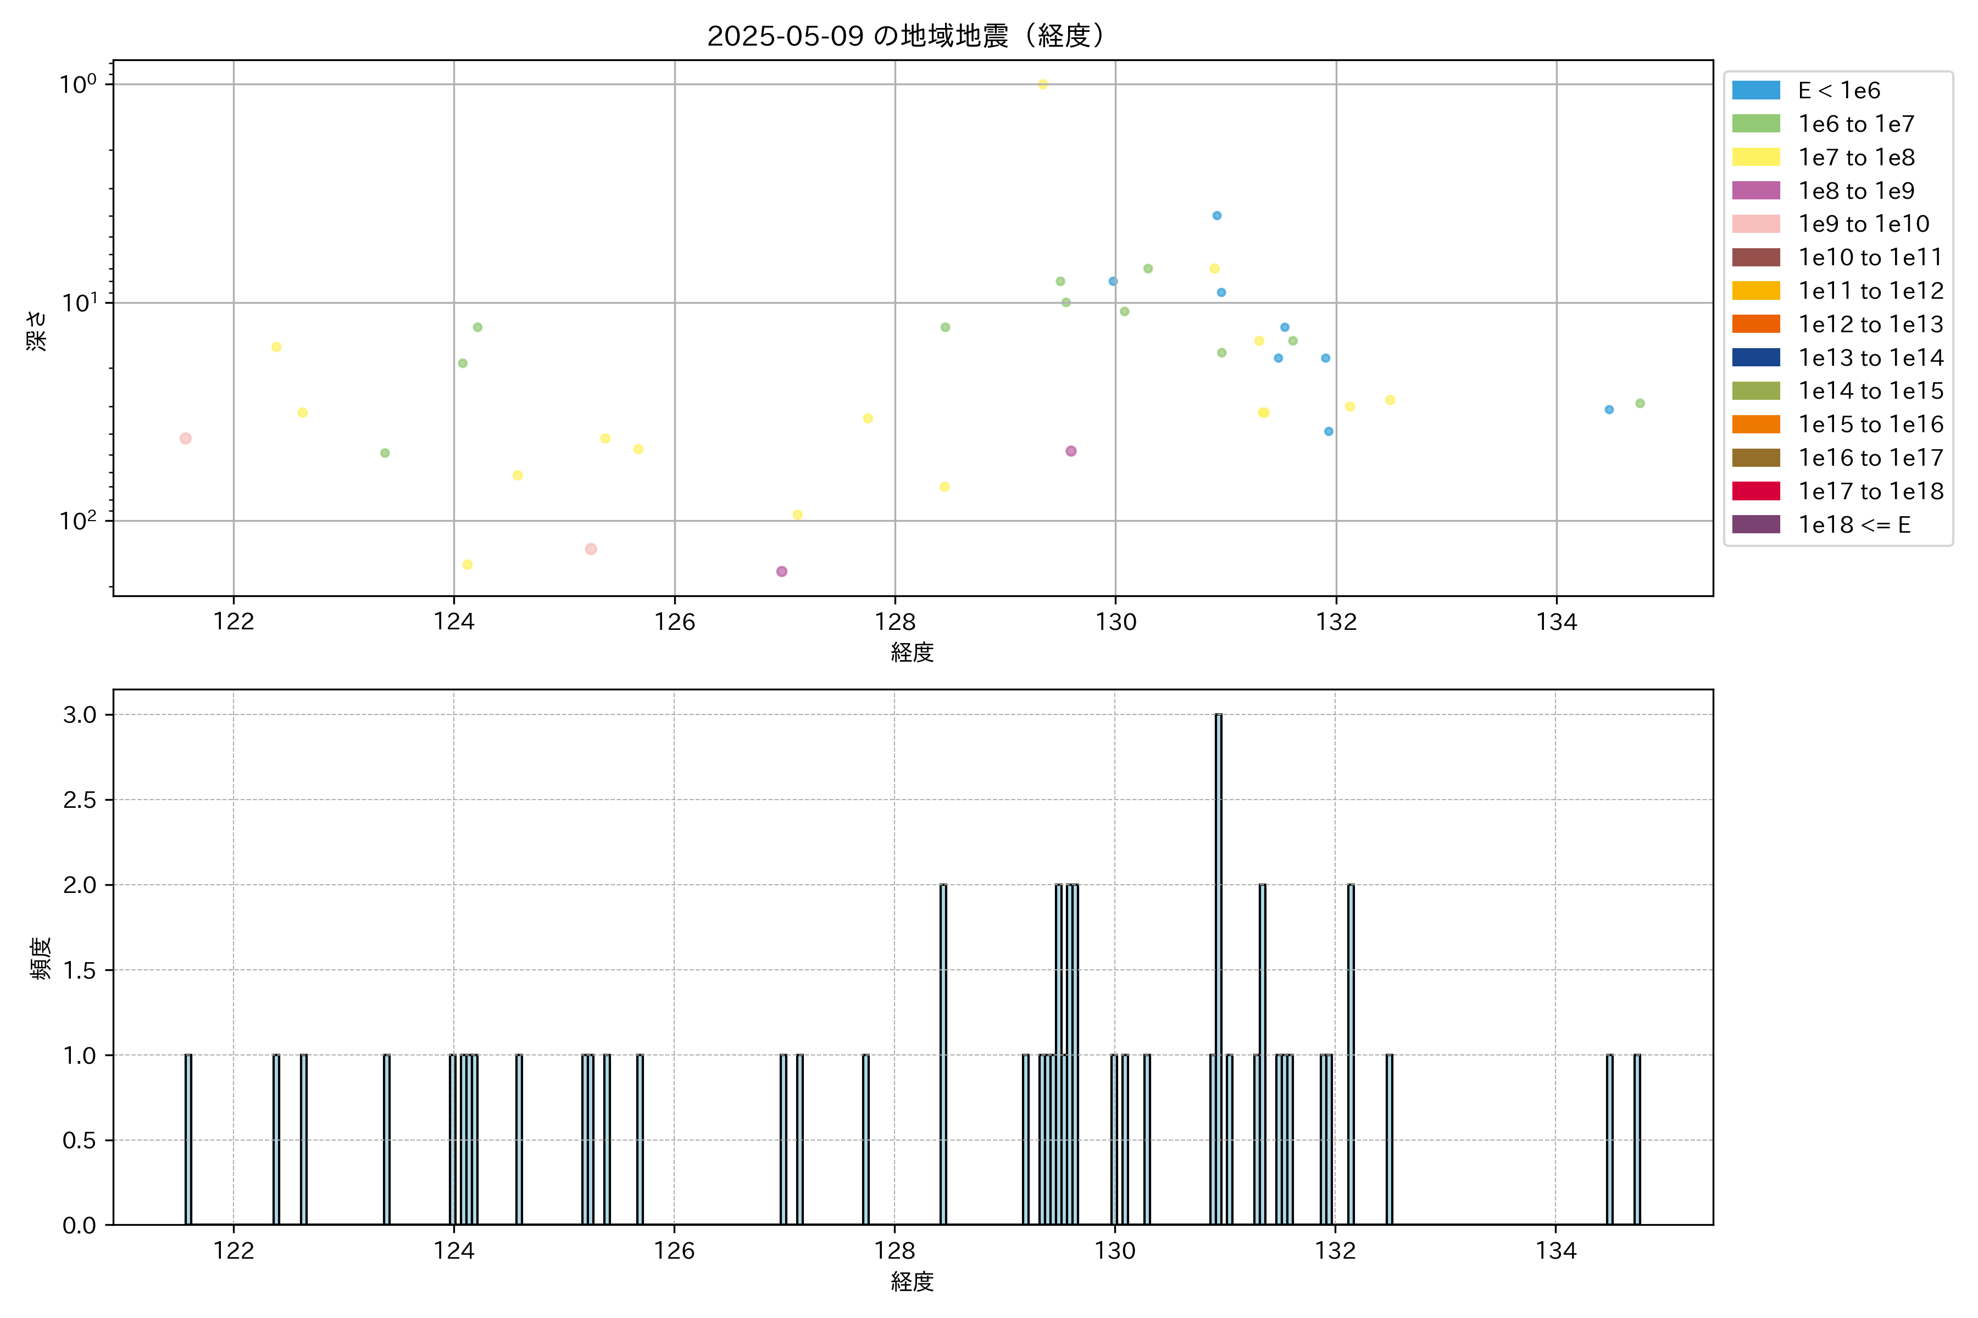Click the yellow scatter point at depth 10^0
1978x1318 pixels.
tap(1042, 84)
